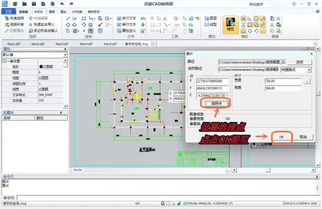Select the line drawing tool
Image resolution: width=322 pixels, height=209 pixels.
(x=68, y=19)
